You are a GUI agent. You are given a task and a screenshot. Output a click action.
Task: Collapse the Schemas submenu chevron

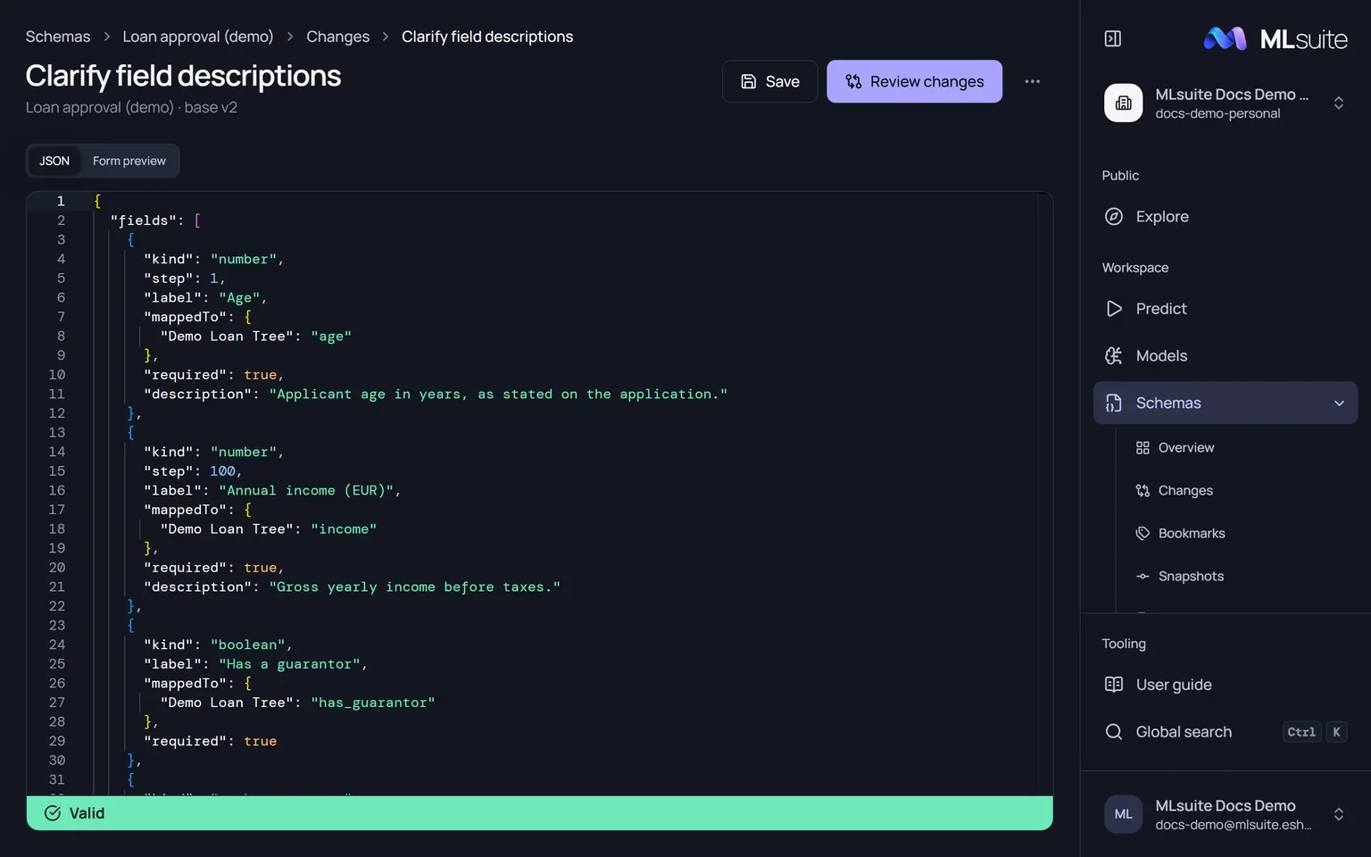[1339, 404]
